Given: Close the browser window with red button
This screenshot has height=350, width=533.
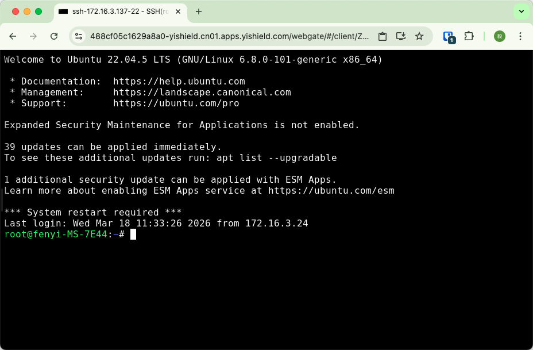Looking at the screenshot, I should click(16, 11).
